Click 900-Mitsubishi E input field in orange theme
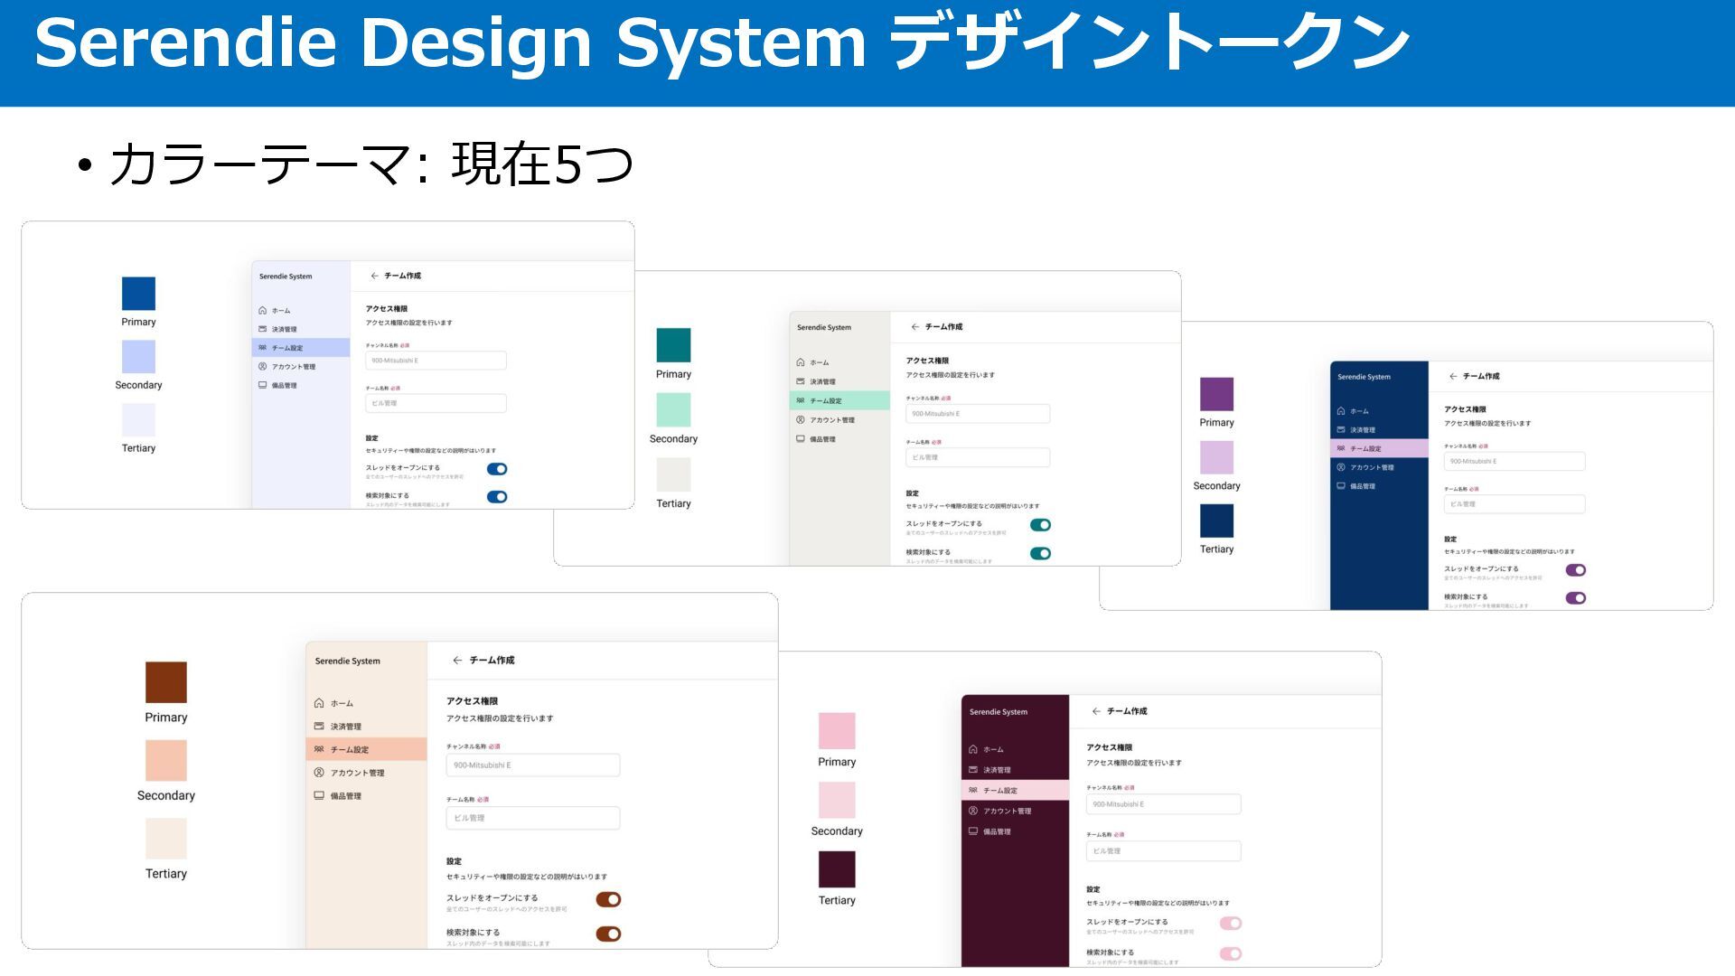The image size is (1735, 976). click(533, 765)
